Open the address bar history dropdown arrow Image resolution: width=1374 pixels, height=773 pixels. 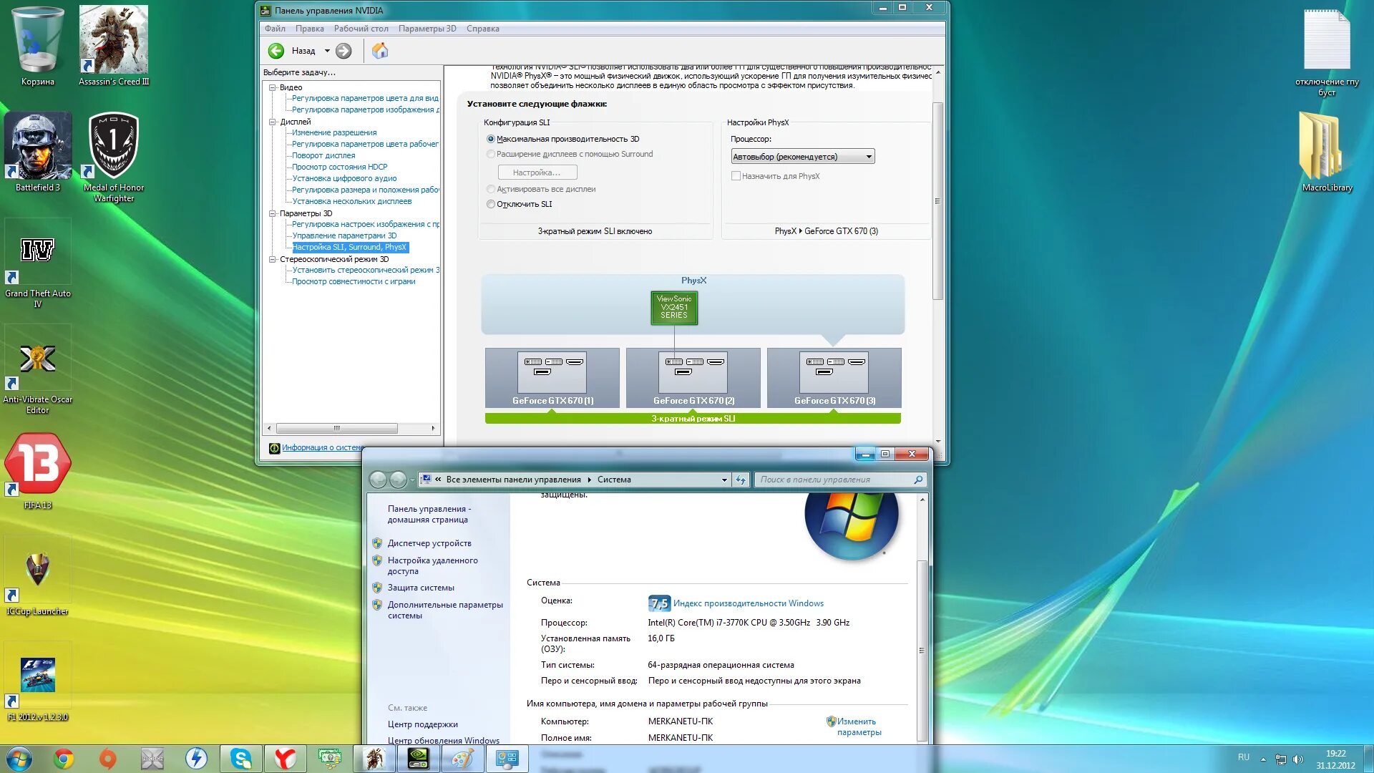point(724,480)
